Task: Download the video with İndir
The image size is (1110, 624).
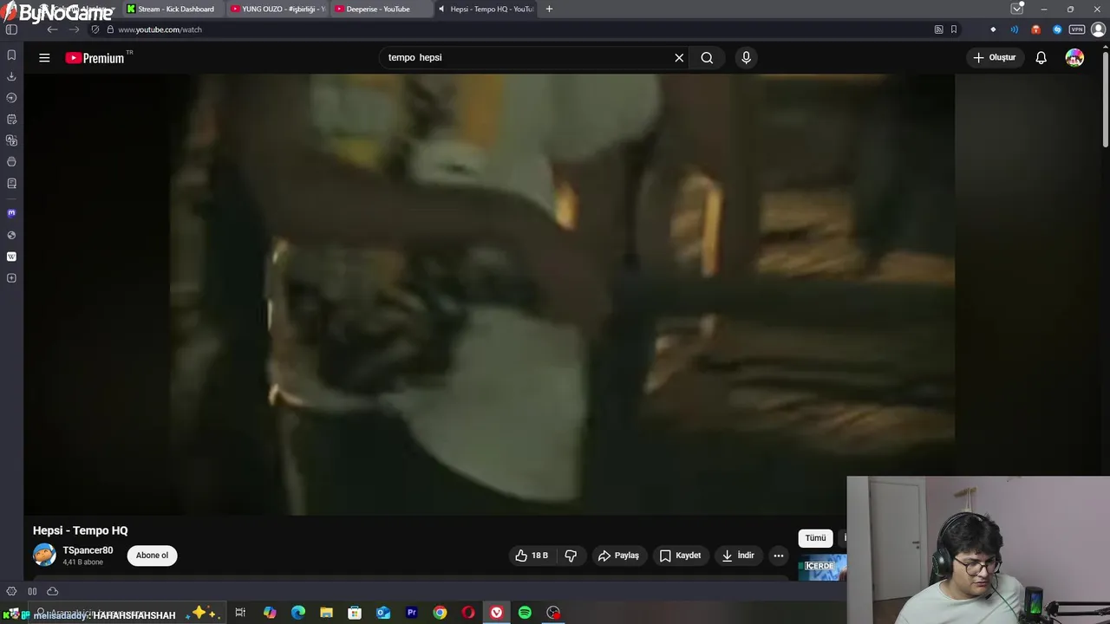Action: (x=738, y=556)
